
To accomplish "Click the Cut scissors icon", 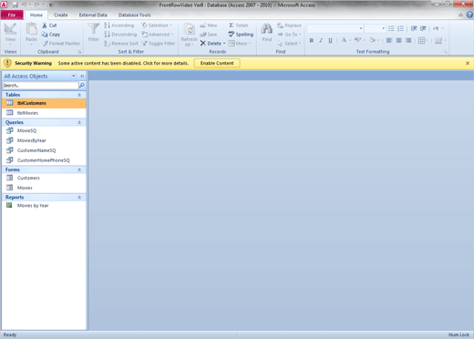I will click(45, 26).
